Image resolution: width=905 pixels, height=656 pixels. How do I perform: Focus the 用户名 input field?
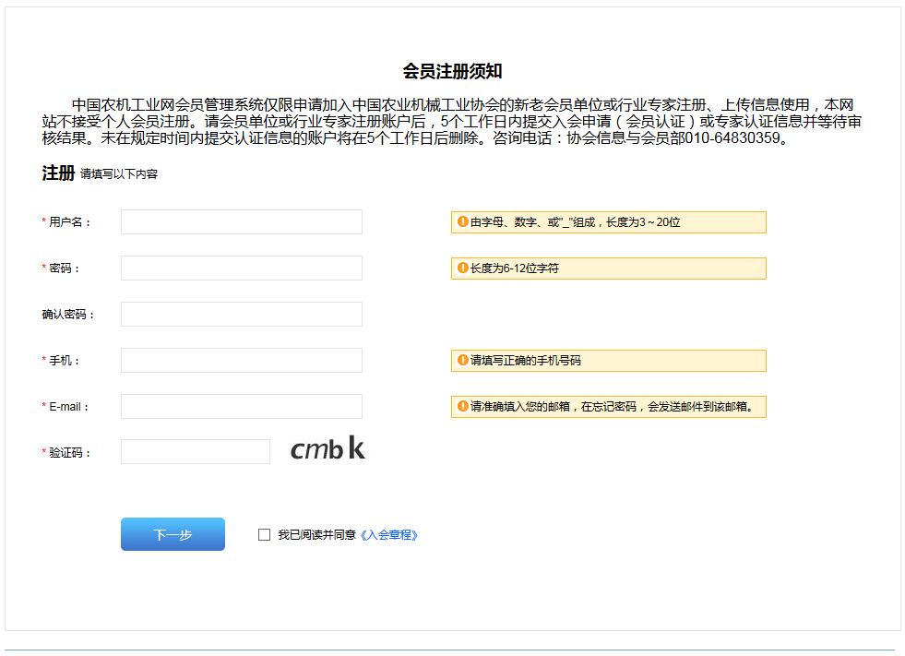coord(241,222)
